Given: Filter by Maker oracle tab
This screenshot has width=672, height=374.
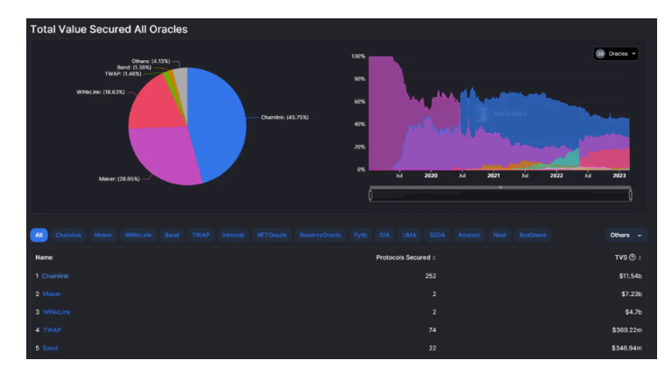Looking at the screenshot, I should (103, 235).
